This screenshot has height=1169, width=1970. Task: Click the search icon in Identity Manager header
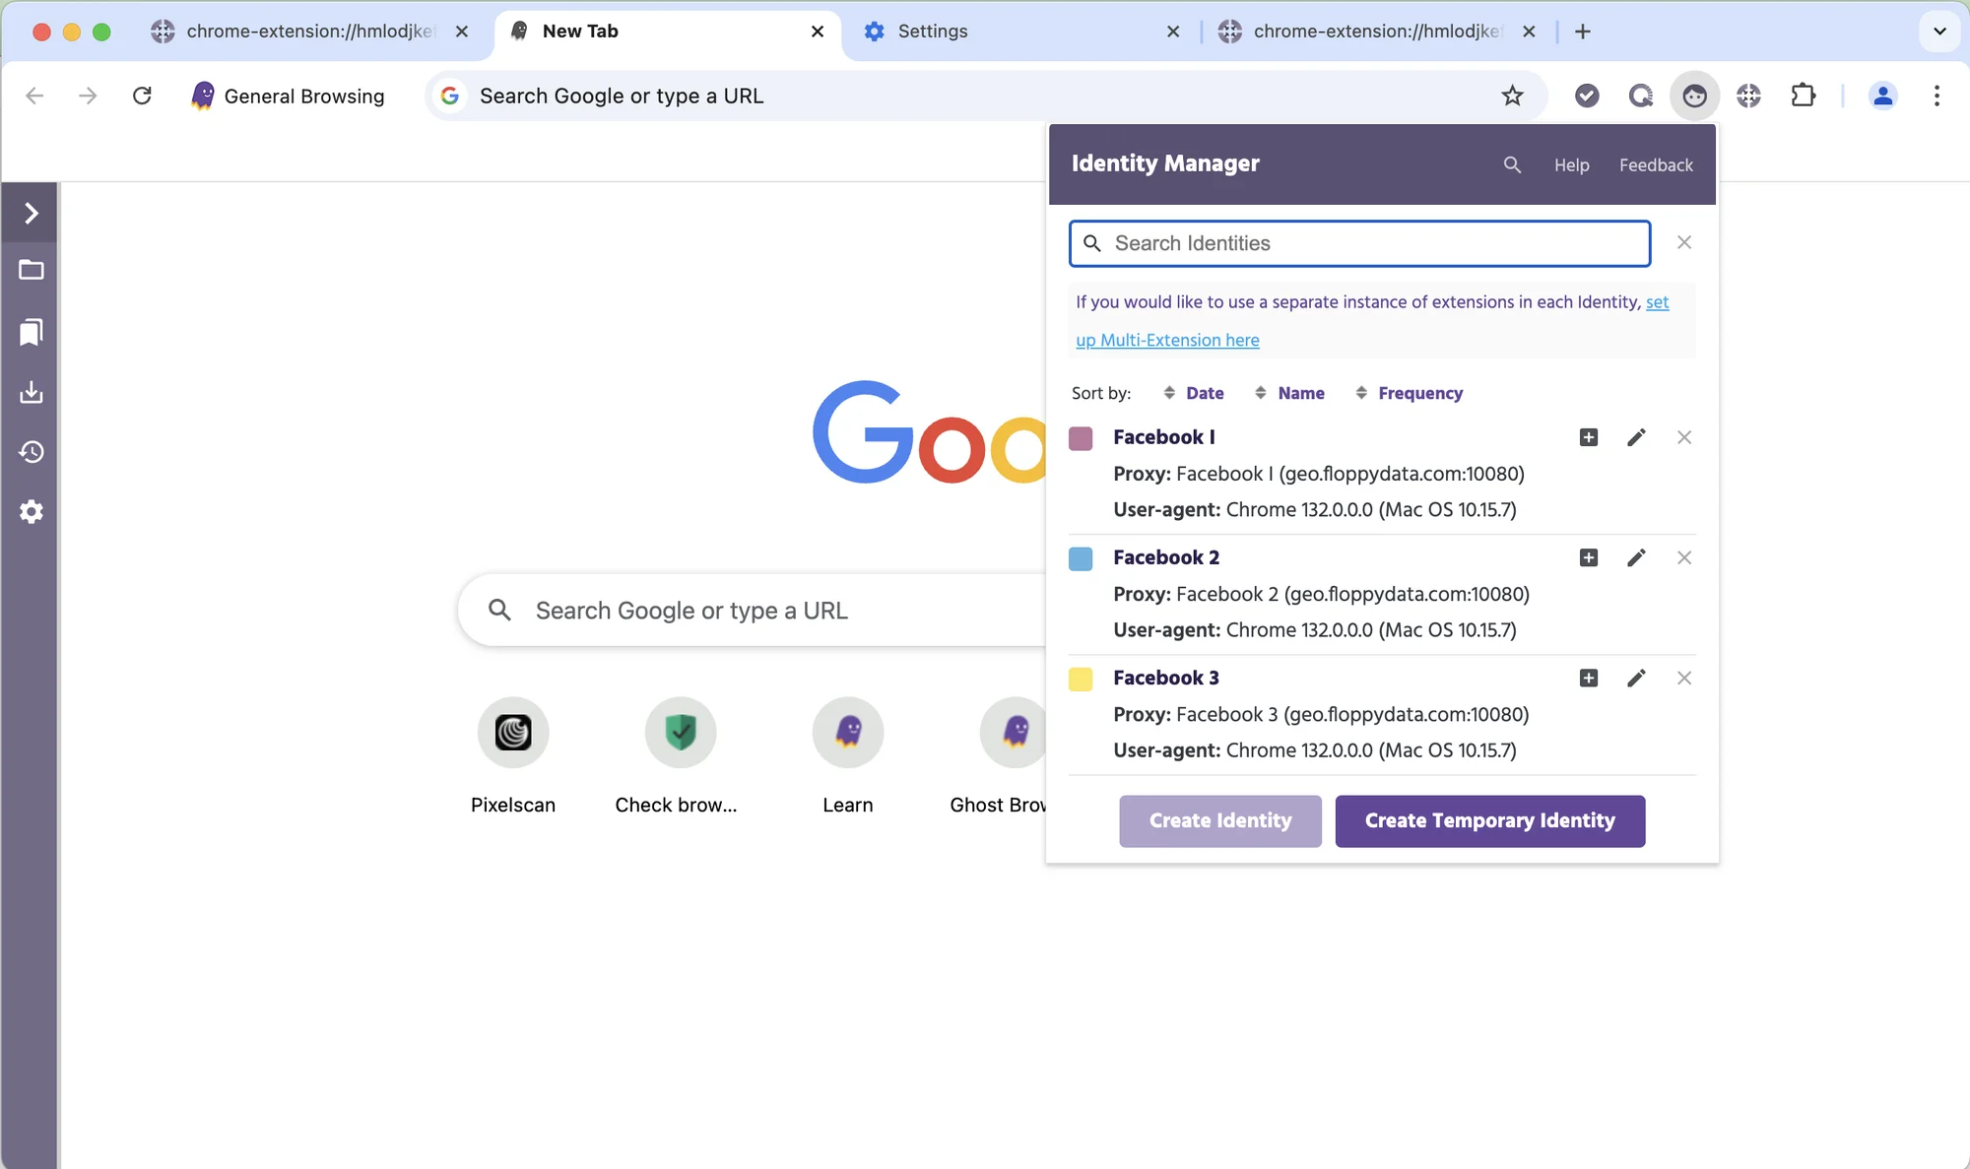1512,164
